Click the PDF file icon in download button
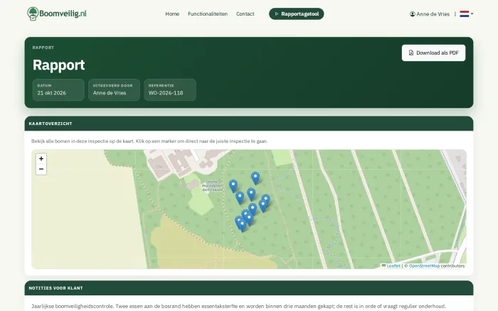The height and width of the screenshot is (311, 498). click(411, 53)
